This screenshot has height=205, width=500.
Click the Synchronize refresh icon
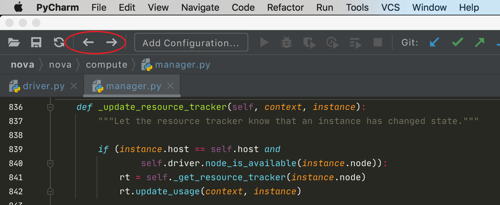point(59,43)
